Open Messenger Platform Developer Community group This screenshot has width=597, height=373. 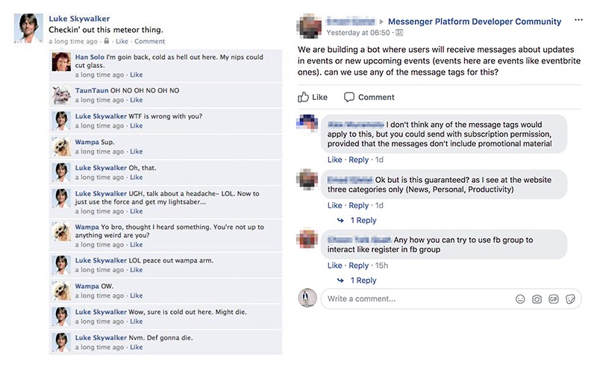pos(475,22)
